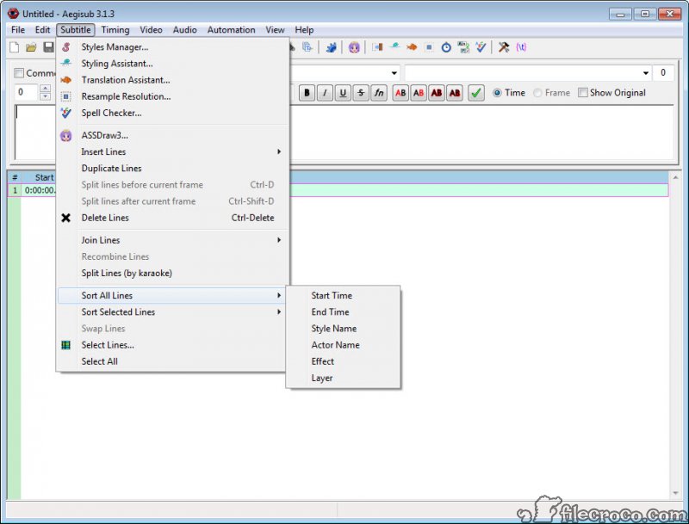The width and height of the screenshot is (689, 524).
Task: Click the Styling Assistant toolbar icon
Action: pos(394,46)
